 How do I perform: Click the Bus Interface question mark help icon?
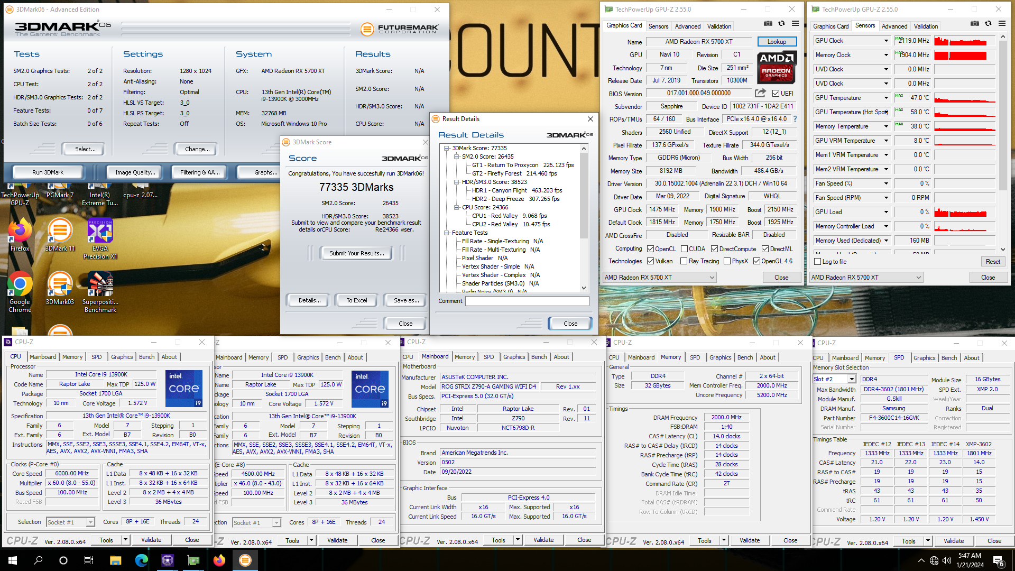(795, 119)
